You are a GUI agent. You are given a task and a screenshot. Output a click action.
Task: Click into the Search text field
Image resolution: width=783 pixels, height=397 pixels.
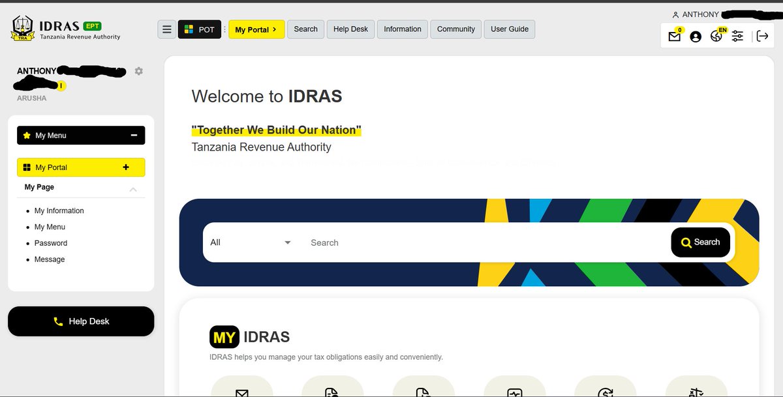[x=487, y=243]
